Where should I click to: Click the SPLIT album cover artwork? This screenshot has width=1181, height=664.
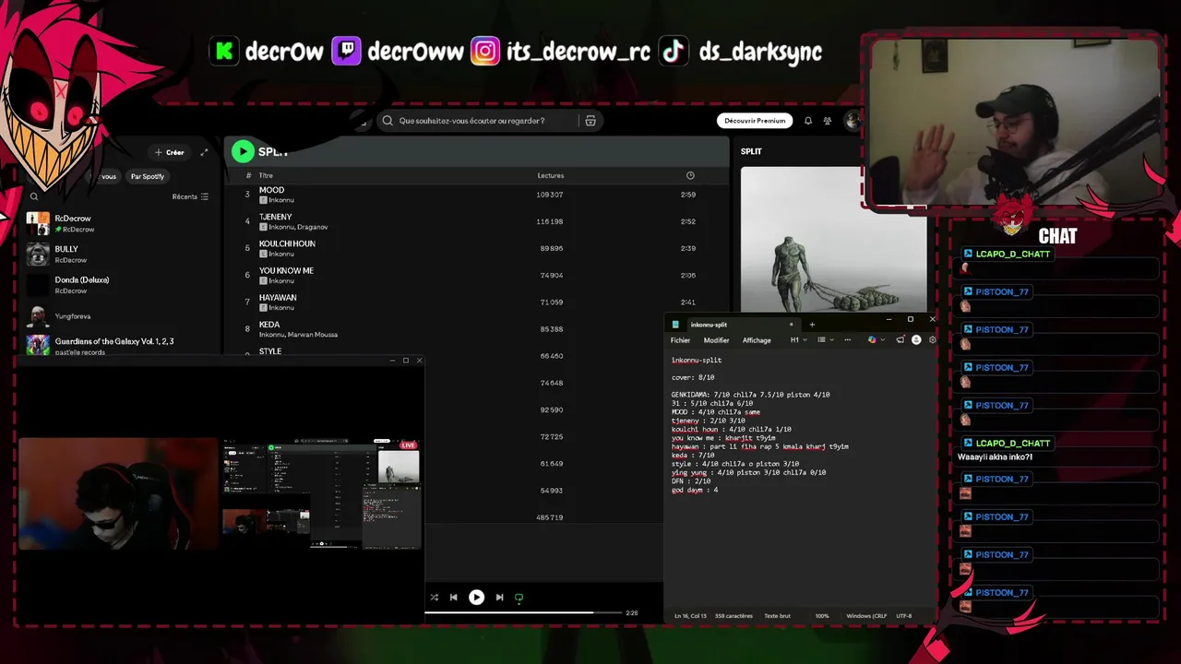[833, 240]
